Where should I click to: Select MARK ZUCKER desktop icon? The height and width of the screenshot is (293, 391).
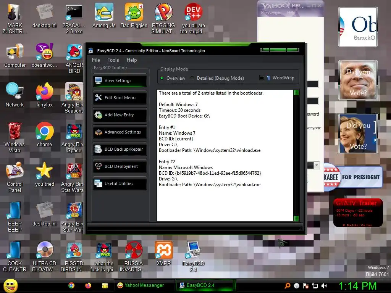point(15,19)
